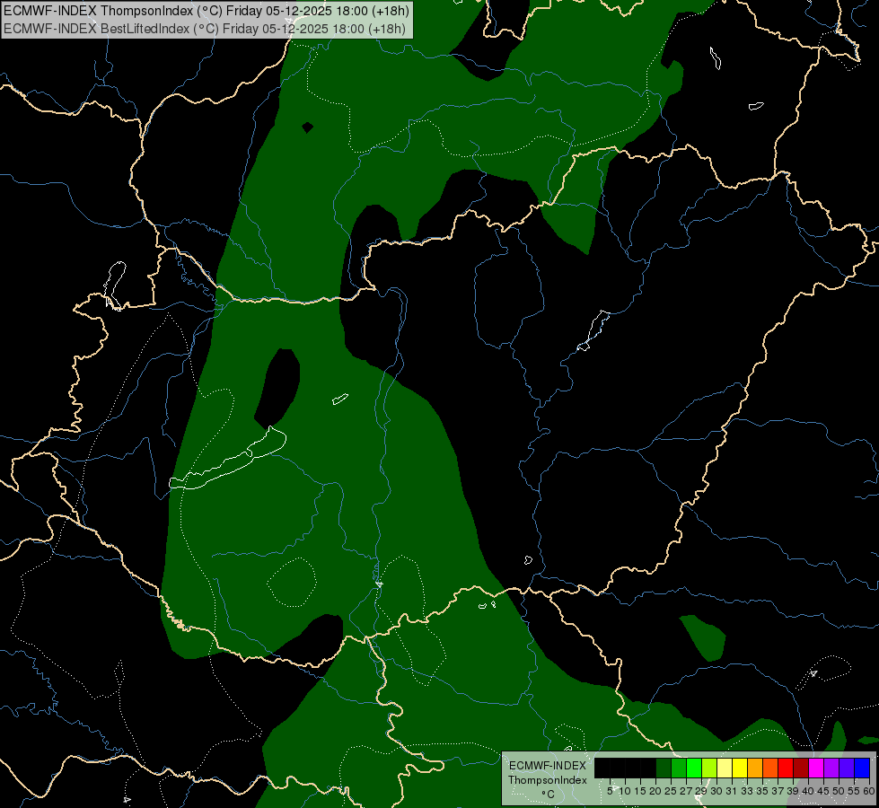Click the legend tick label 40

coord(808,791)
